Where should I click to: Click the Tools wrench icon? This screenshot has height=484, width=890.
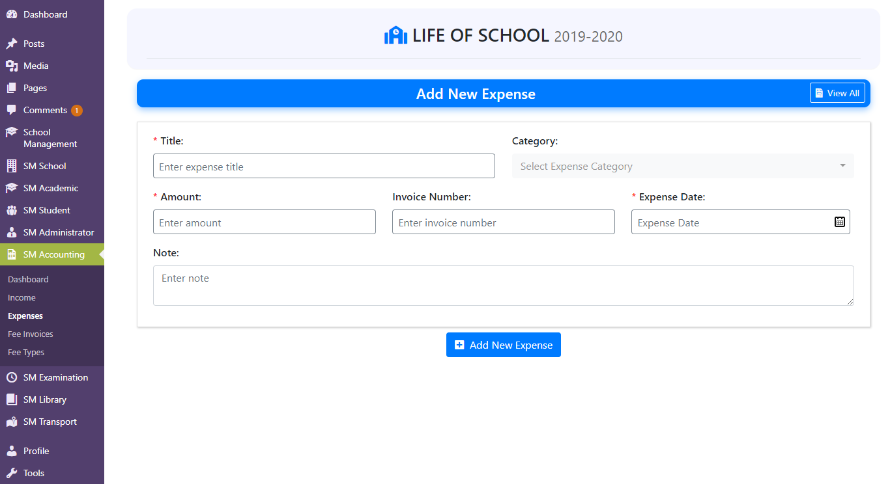[12, 473]
